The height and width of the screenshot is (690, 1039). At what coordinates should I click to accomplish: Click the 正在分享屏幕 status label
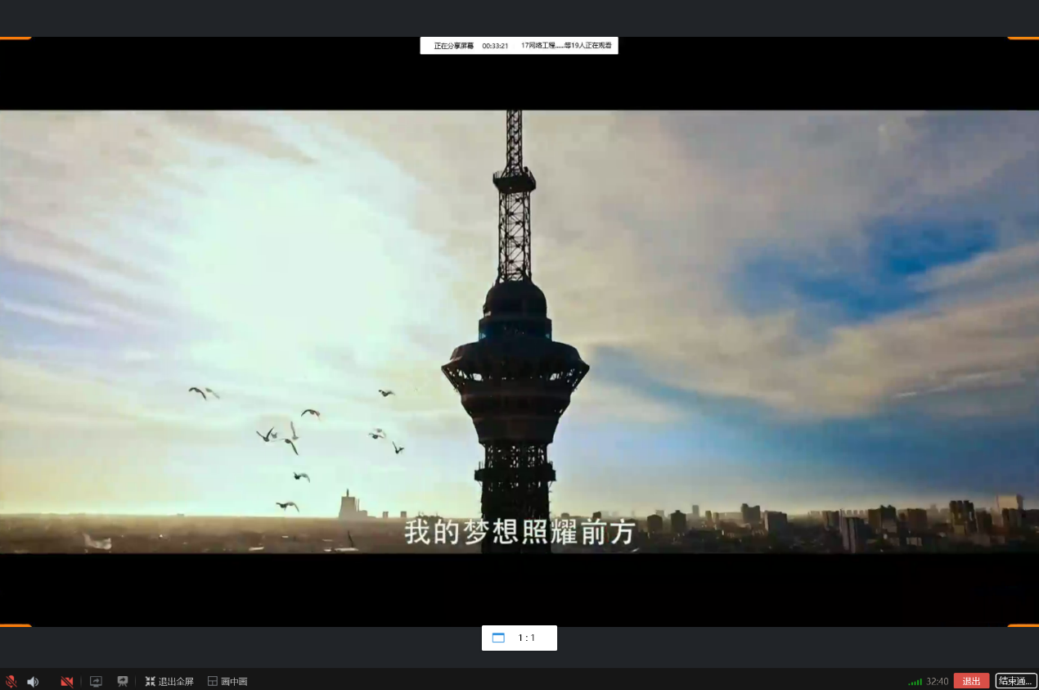pyautogui.click(x=453, y=46)
